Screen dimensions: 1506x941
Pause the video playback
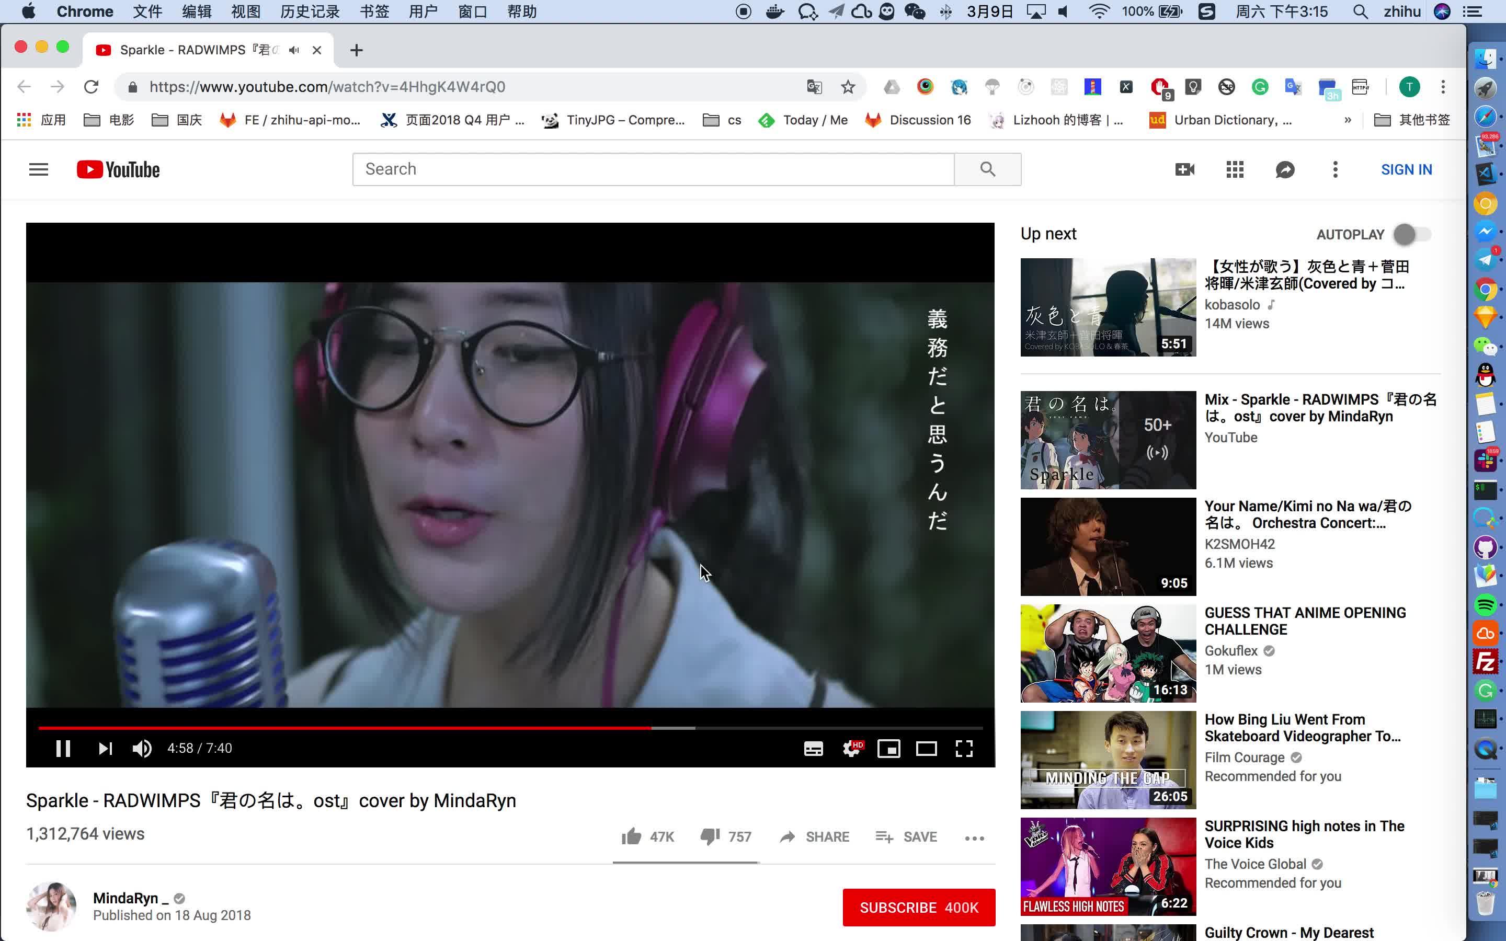click(63, 748)
